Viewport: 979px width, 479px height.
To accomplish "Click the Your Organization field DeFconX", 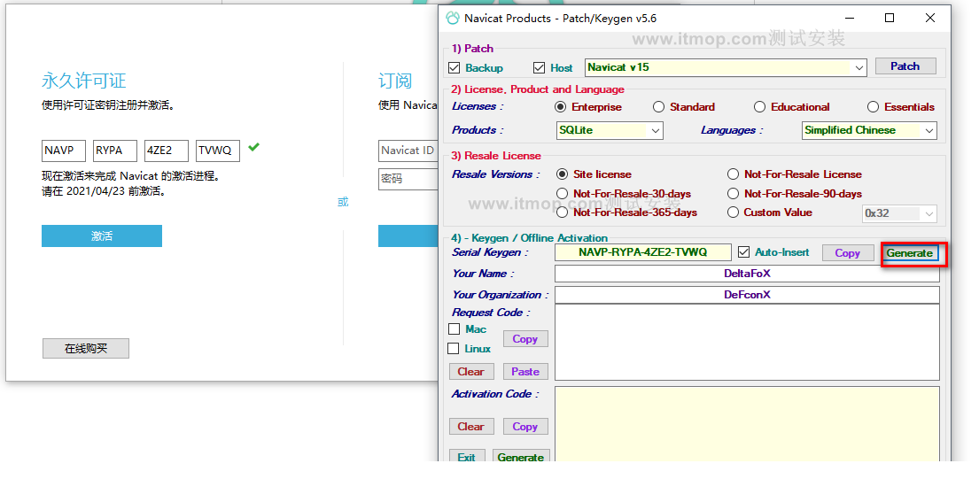I will tap(747, 294).
